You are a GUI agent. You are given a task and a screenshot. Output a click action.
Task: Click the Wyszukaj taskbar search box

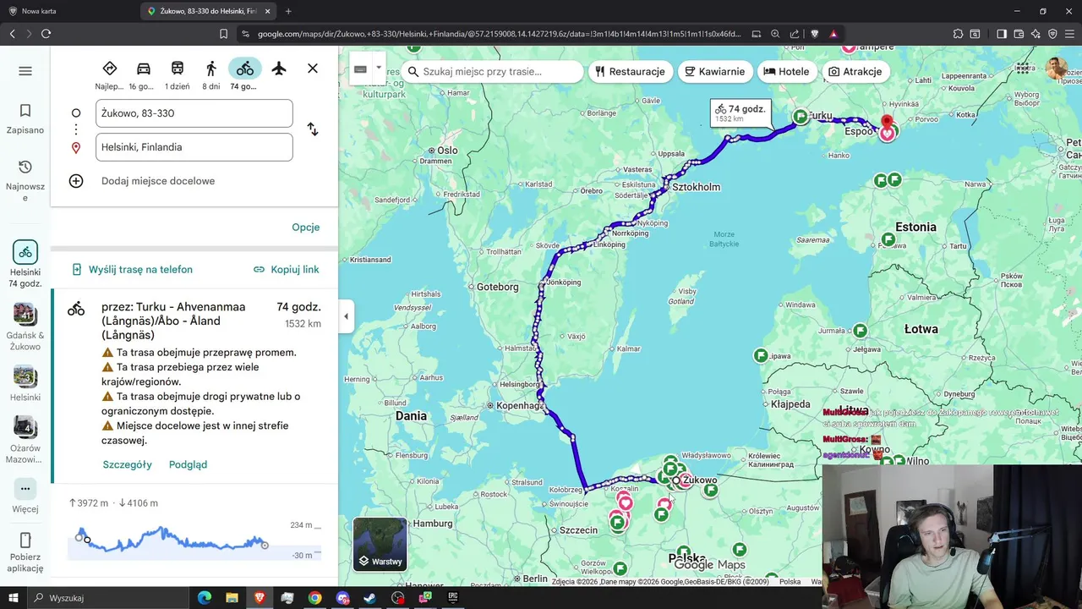(108, 598)
